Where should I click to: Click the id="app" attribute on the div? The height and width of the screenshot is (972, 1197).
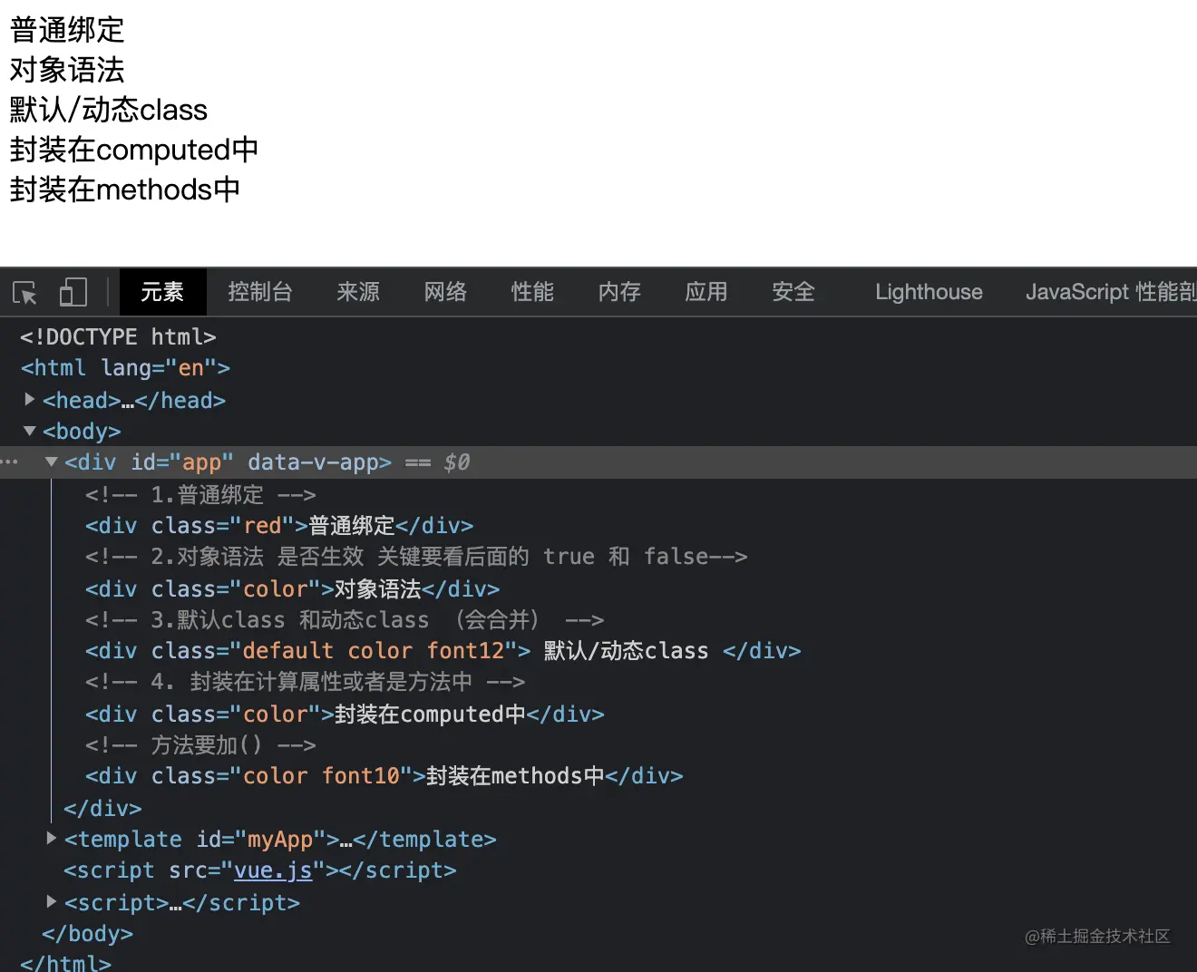coord(182,462)
